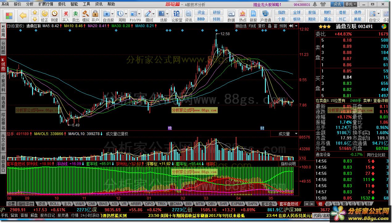The height and width of the screenshot is (223, 392).
Task: Click the BBD button
Action: (x=201, y=19)
